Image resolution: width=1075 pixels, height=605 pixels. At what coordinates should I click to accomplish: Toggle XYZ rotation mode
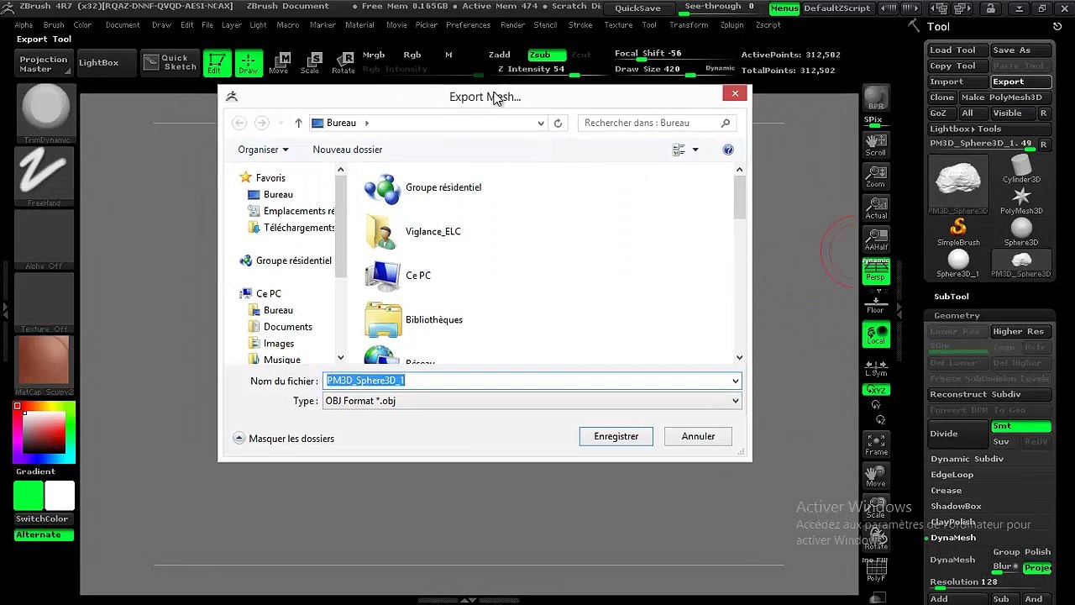point(876,390)
